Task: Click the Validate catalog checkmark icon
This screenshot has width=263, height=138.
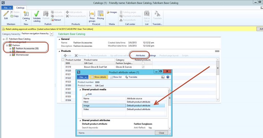Action: pos(37,14)
